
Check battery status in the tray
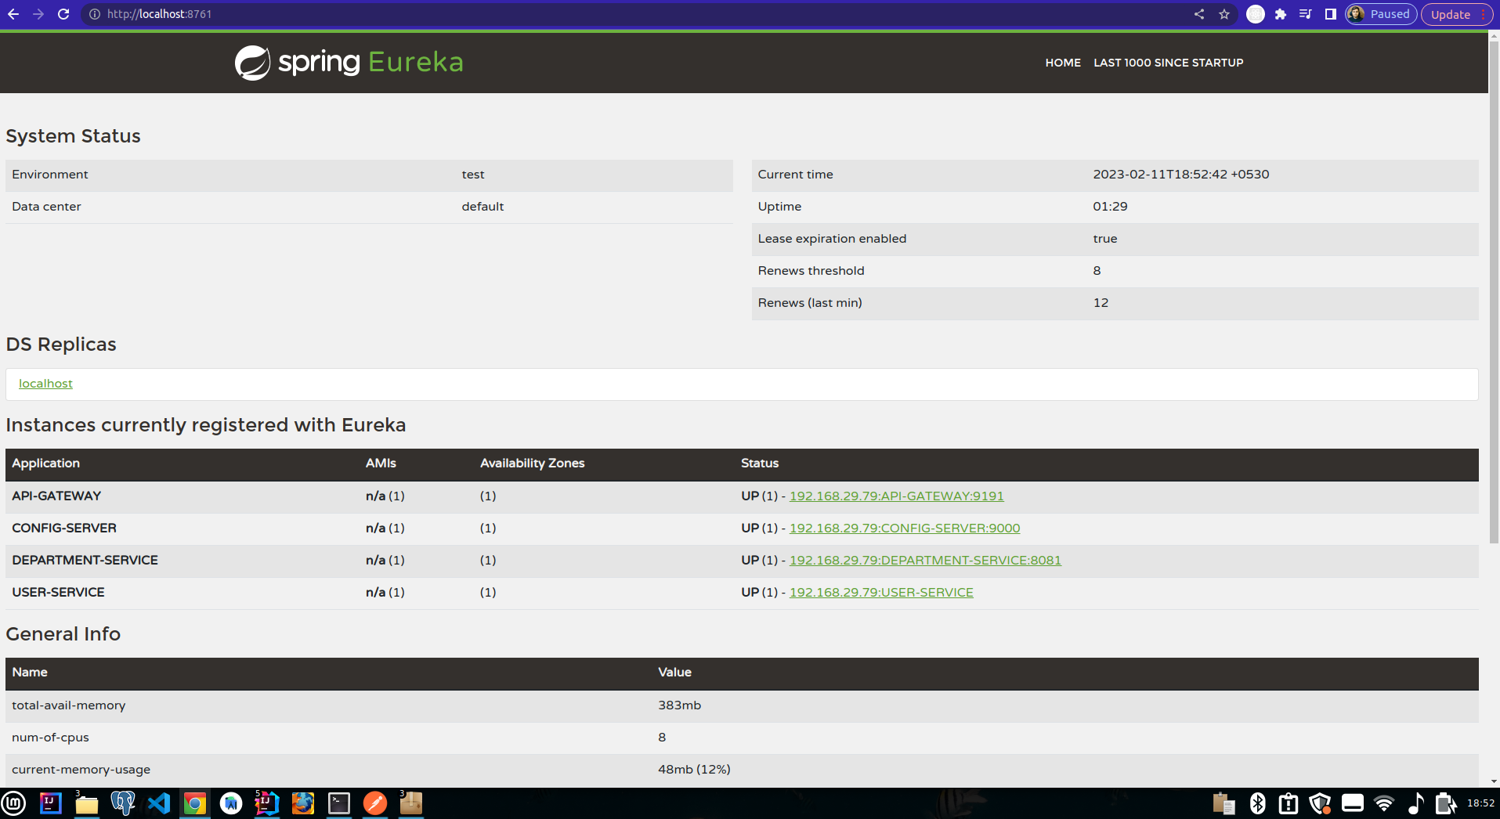click(x=1445, y=803)
